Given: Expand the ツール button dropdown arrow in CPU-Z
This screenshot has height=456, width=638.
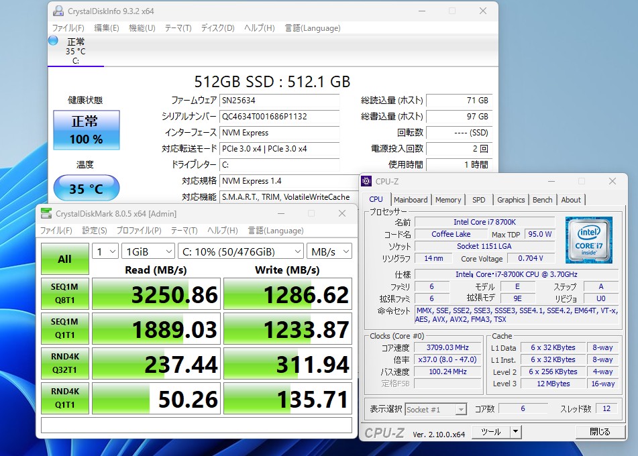Looking at the screenshot, I should pyautogui.click(x=515, y=432).
